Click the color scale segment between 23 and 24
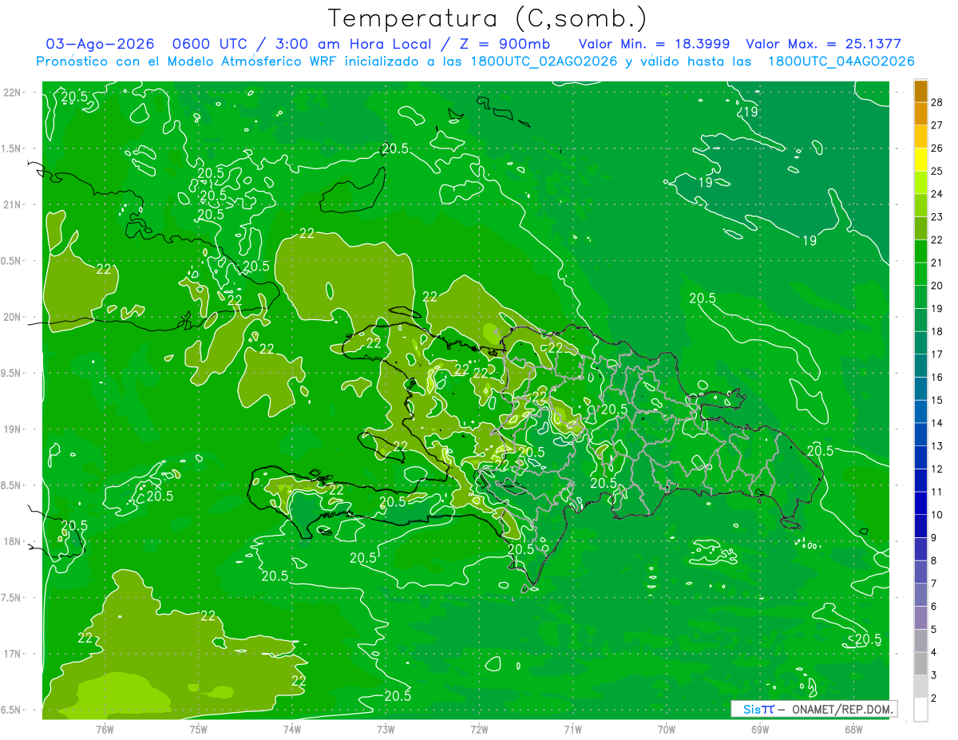Image resolution: width=958 pixels, height=740 pixels. [x=920, y=205]
